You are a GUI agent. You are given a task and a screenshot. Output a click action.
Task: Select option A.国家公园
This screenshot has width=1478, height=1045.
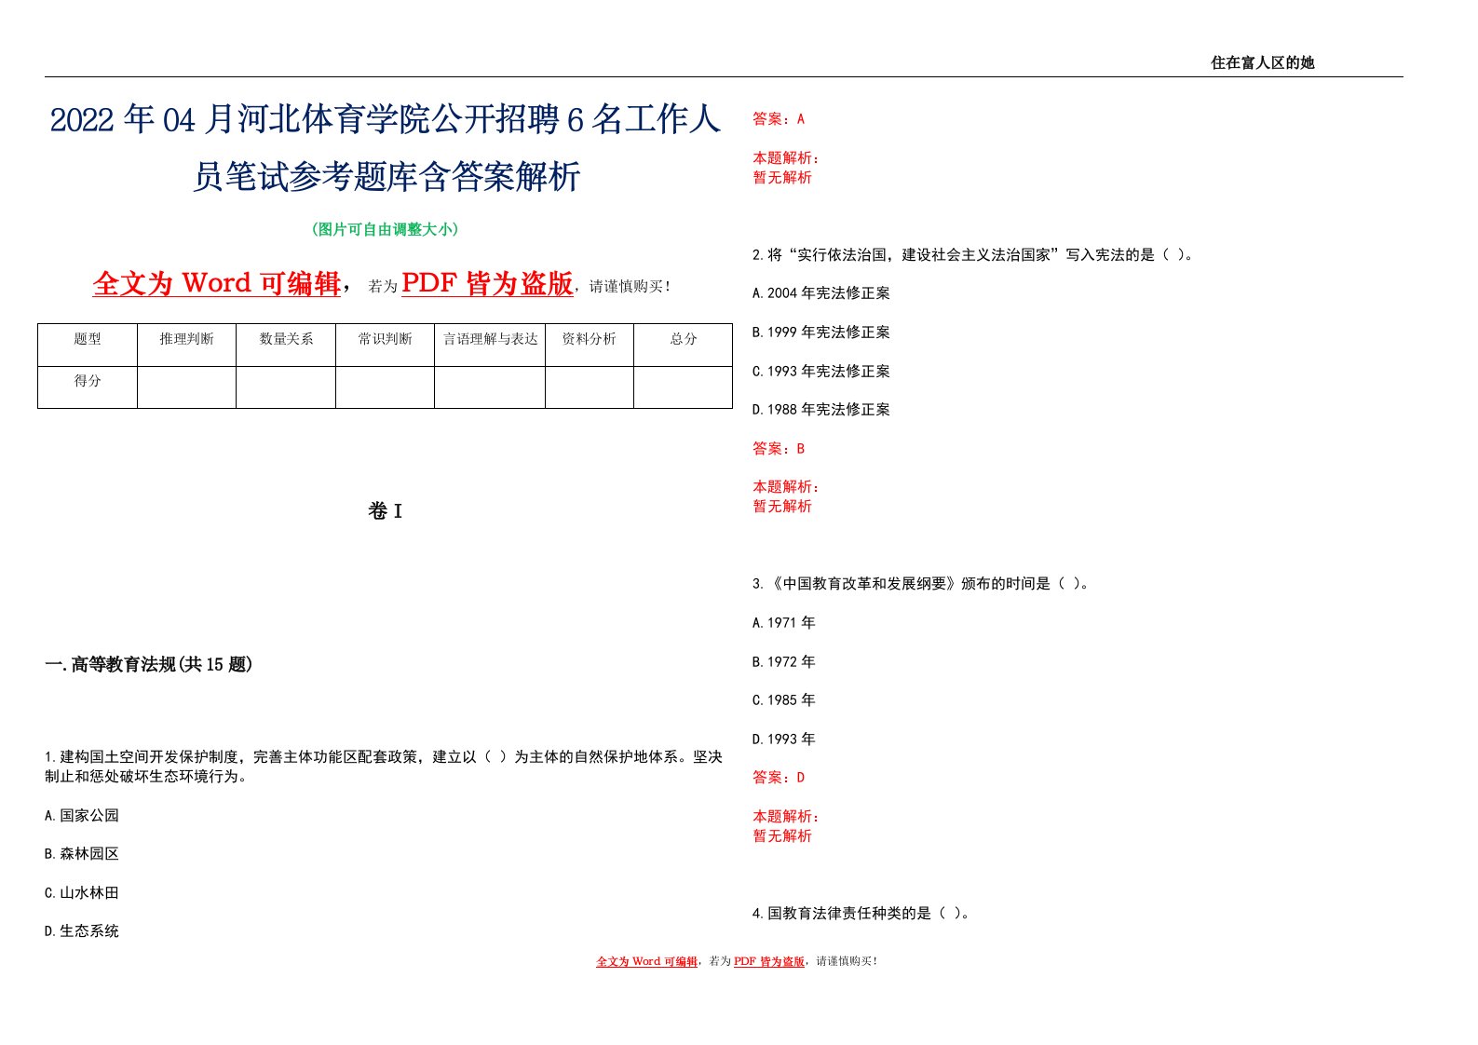click(x=82, y=815)
